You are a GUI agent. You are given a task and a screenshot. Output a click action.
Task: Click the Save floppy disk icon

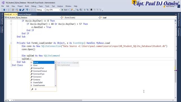(20, 10)
